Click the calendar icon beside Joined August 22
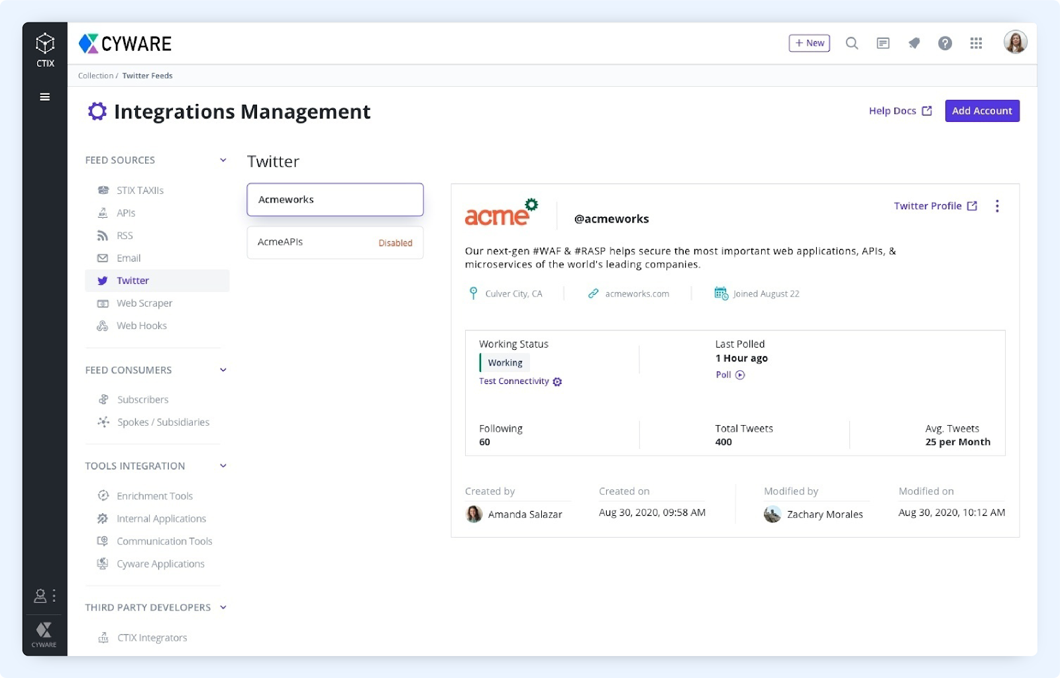1060x678 pixels. click(x=721, y=293)
